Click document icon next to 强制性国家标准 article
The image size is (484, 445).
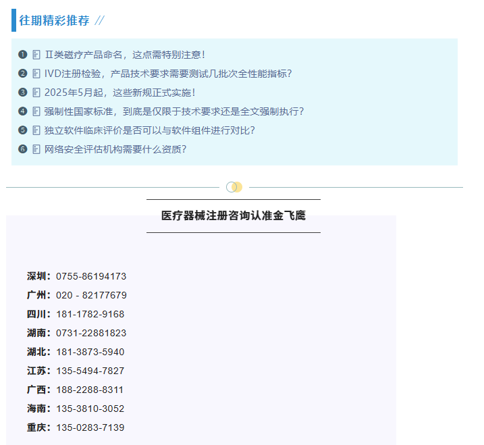coord(36,111)
